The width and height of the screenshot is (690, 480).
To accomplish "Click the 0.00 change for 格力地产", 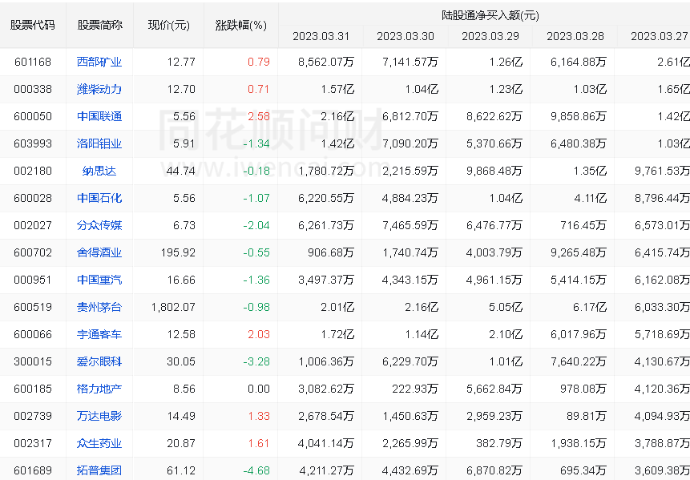I will tap(259, 389).
